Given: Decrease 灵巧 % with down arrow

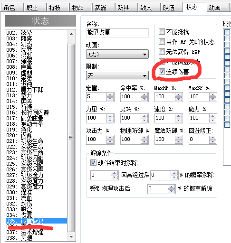Looking at the screenshot, I should [x=144, y=121].
